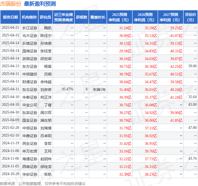Screen dimensions: 198x186
Task: Click analyst name 满在朋
Action: (x=46, y=120)
